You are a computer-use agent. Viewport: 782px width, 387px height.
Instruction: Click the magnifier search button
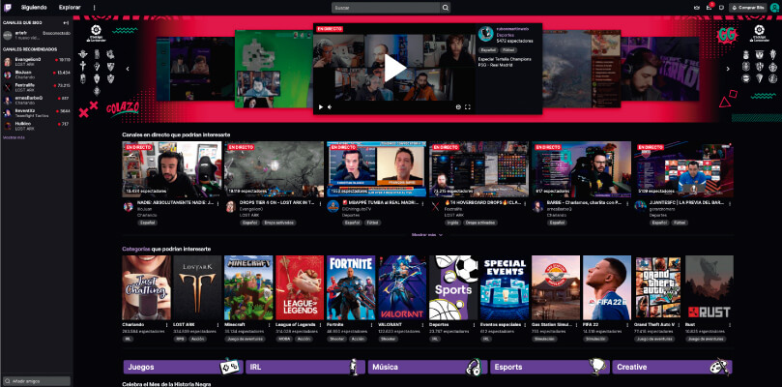[x=445, y=8]
